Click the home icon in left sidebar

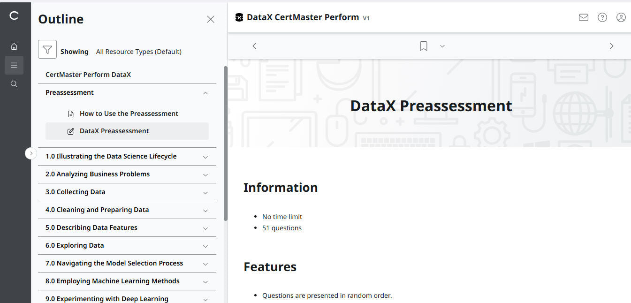pos(14,46)
